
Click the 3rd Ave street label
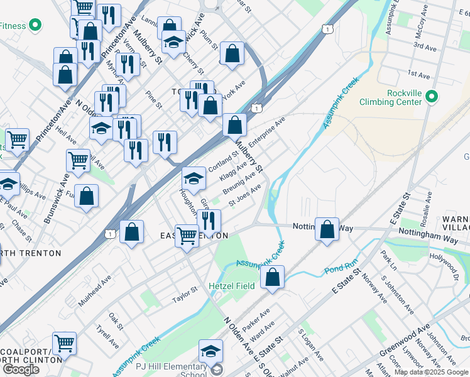(x=425, y=46)
